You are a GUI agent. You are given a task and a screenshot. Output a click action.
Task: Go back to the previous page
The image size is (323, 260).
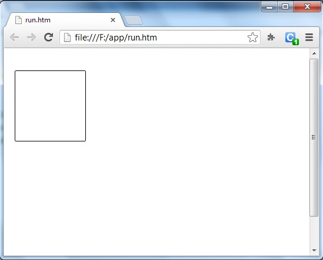click(x=15, y=38)
